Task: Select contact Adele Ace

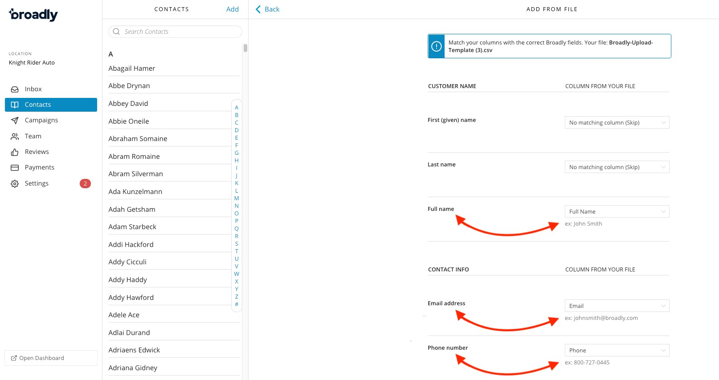Action: coord(174,315)
